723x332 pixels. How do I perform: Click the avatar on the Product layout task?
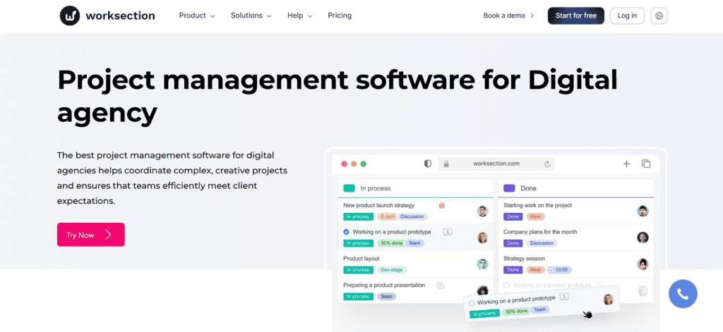[482, 264]
